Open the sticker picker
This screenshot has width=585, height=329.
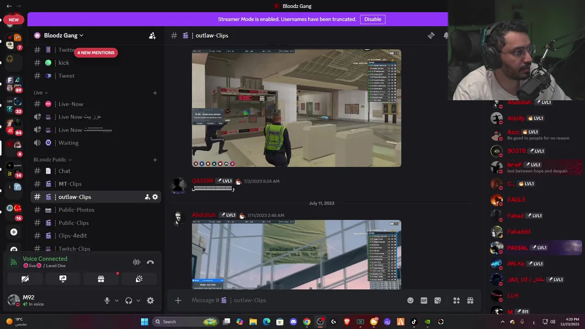pos(438,300)
